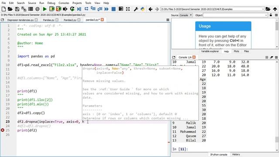The width and height of the screenshot is (279, 157).
Task: Expand the Object combo box dropdown
Action: [266, 15]
